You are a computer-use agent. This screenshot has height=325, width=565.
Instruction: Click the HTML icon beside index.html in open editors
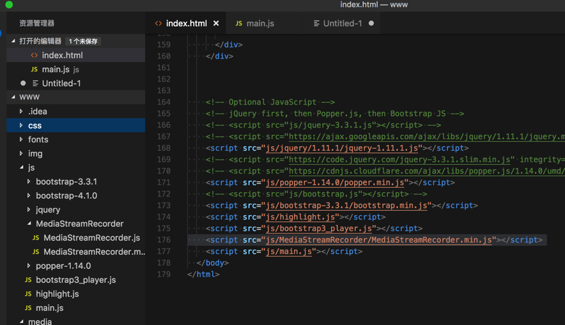tap(35, 56)
